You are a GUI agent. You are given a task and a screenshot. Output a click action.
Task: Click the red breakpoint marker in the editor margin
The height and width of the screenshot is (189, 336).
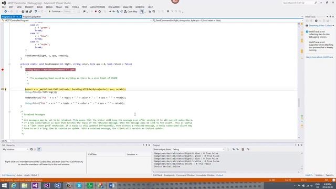(x=3, y=70)
